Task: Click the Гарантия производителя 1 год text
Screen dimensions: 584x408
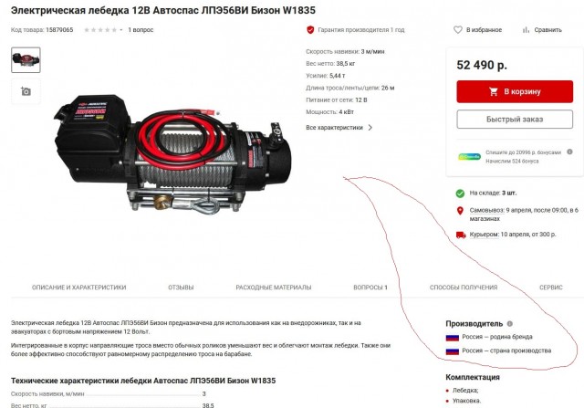Action: click(x=361, y=30)
